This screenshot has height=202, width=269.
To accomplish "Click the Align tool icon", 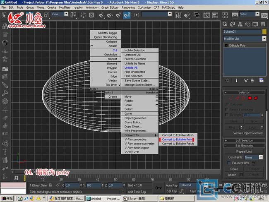I will click(x=187, y=15).
